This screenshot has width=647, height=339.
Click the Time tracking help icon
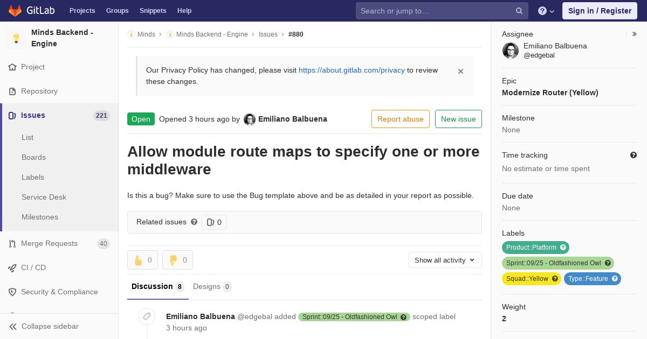[x=634, y=155]
